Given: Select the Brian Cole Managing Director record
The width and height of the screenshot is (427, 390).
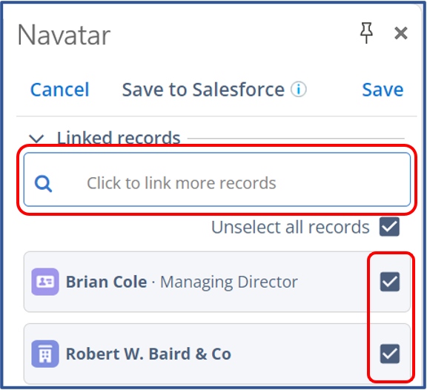Looking at the screenshot, I should point(217,282).
